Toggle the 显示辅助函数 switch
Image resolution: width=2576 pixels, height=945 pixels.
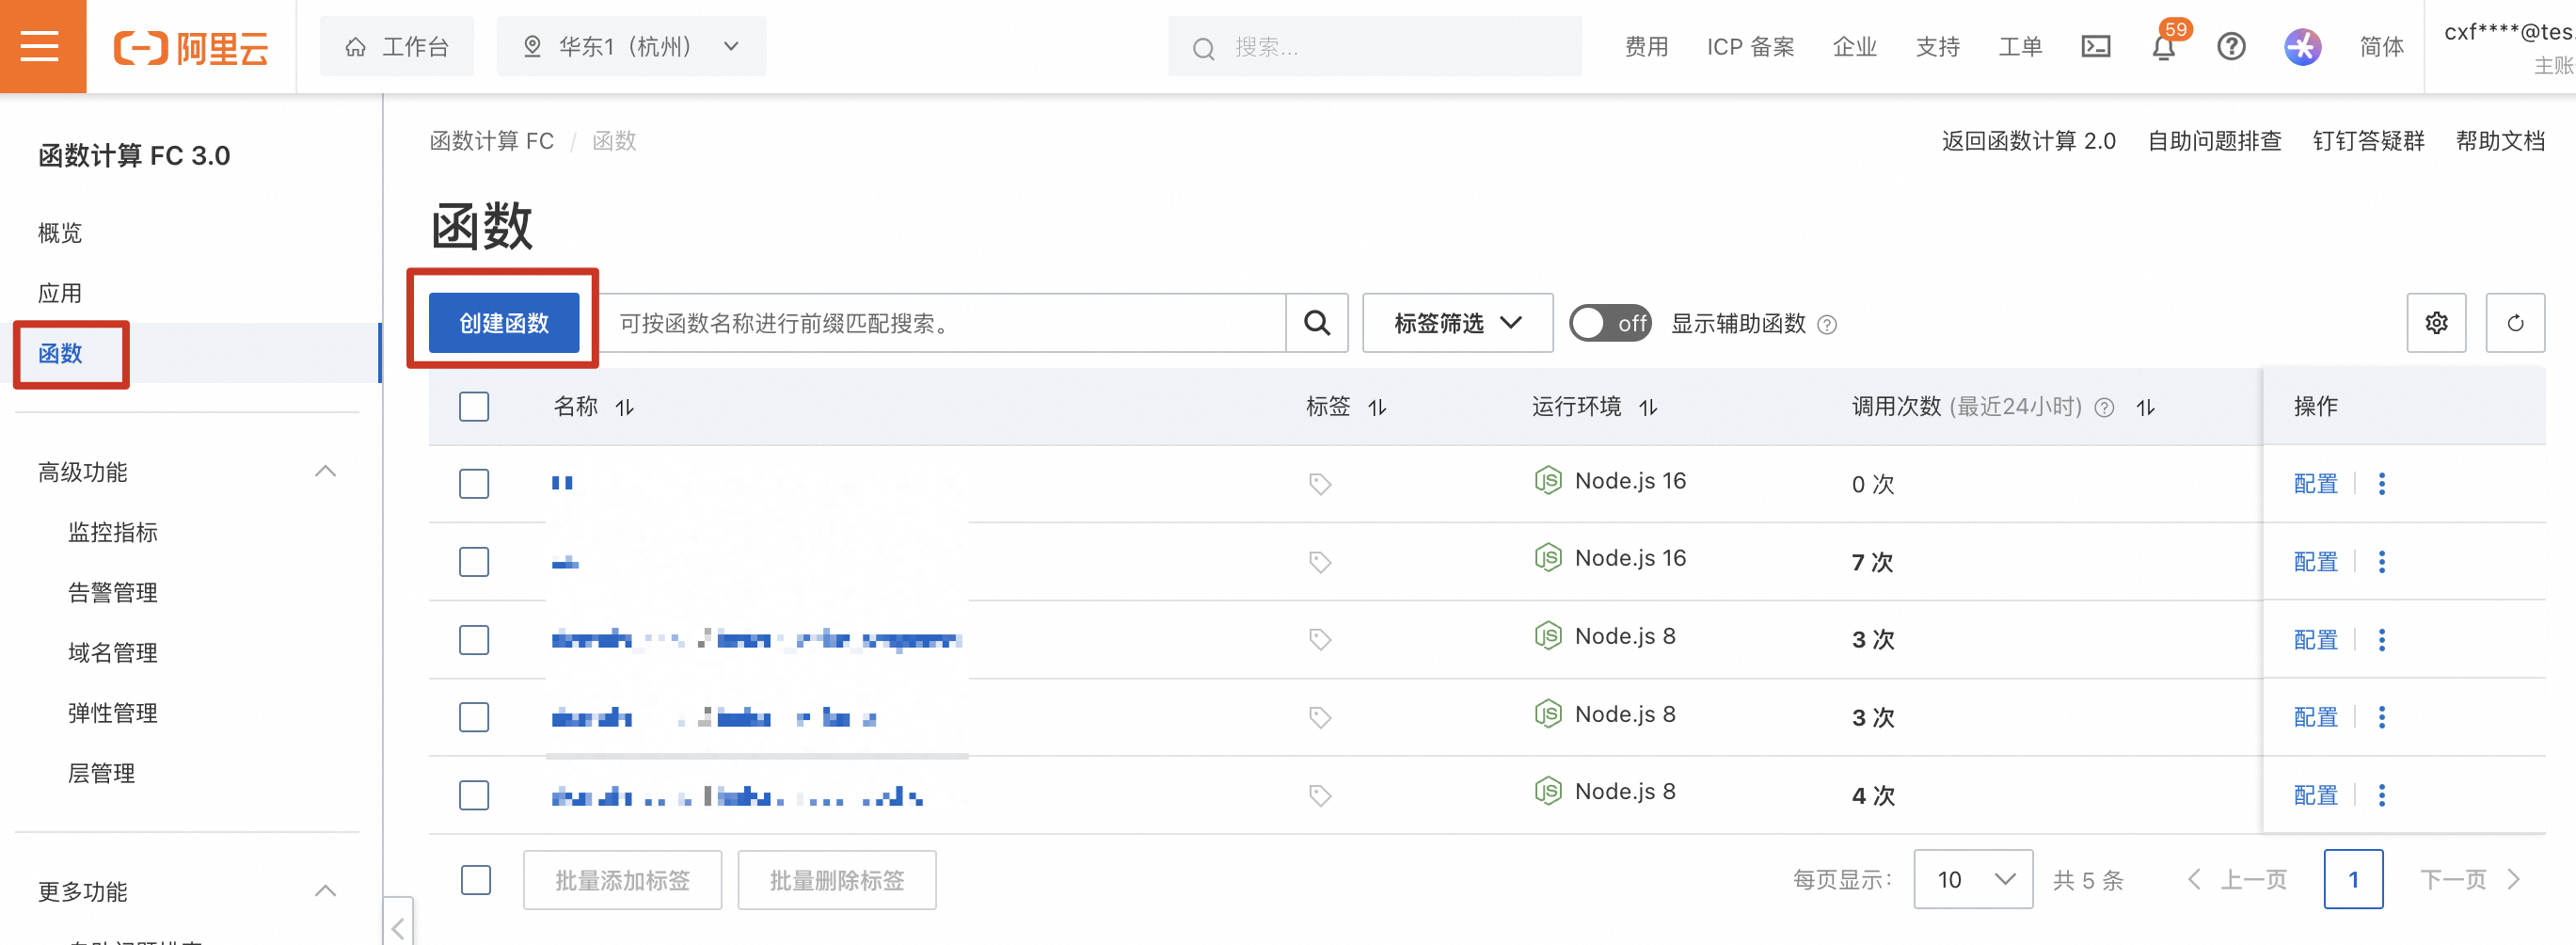tap(1609, 323)
